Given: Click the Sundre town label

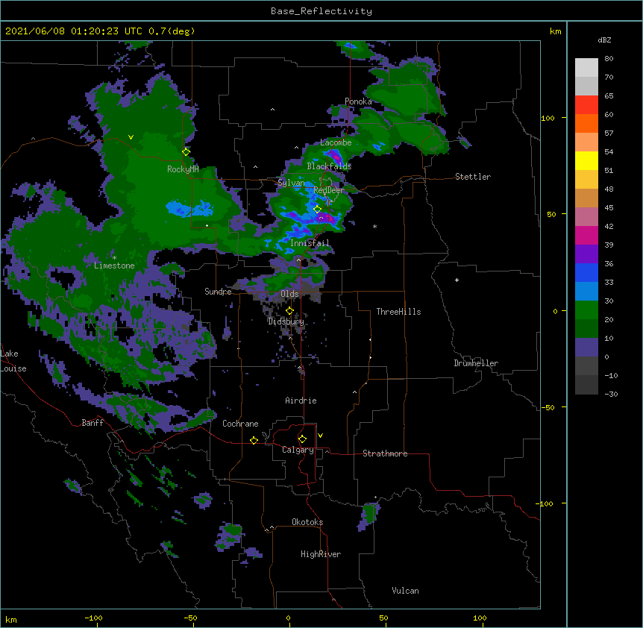Looking at the screenshot, I should point(218,292).
